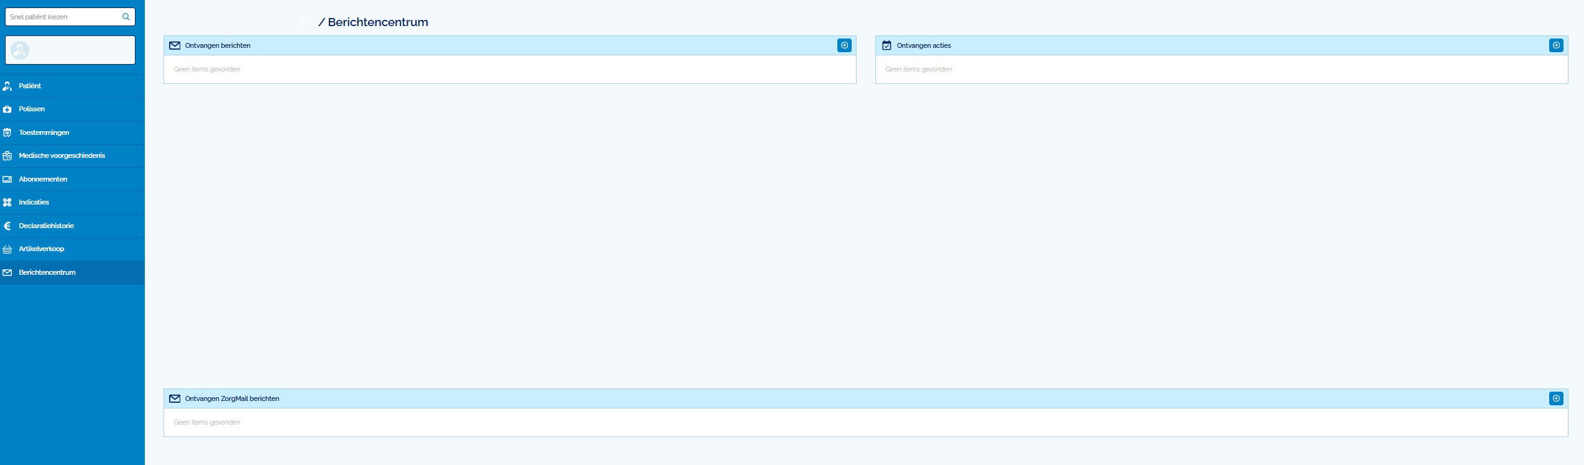Click the search magnifier icon
The image size is (1584, 465).
(x=126, y=17)
